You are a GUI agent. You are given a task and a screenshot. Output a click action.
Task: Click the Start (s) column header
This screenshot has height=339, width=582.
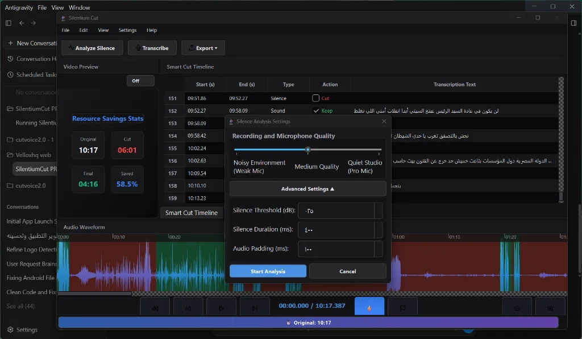click(205, 84)
